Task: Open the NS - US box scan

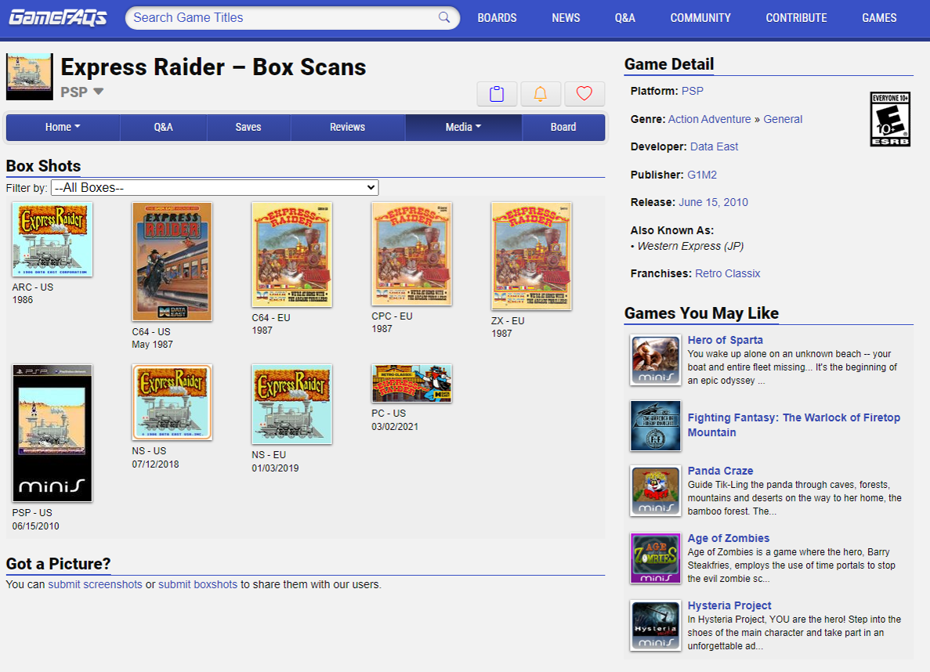Action: 172,402
